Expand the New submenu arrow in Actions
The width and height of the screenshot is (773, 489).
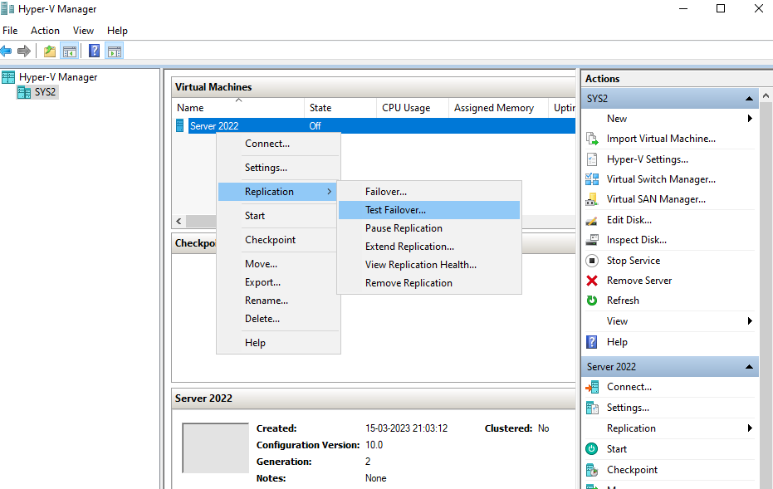(749, 118)
